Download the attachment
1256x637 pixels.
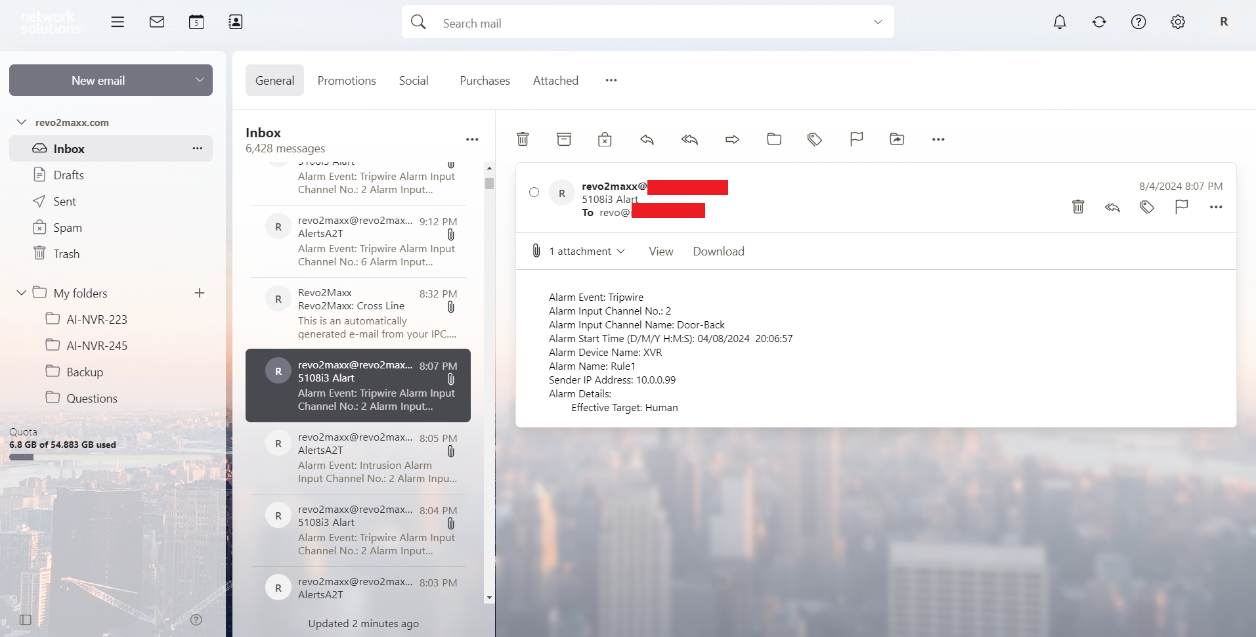[718, 252]
